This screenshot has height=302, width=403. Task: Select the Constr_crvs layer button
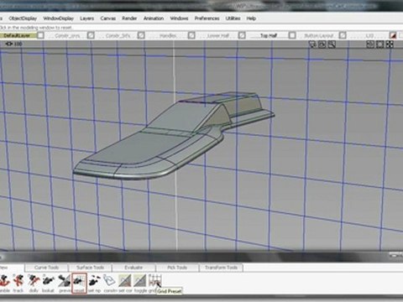click(x=67, y=35)
